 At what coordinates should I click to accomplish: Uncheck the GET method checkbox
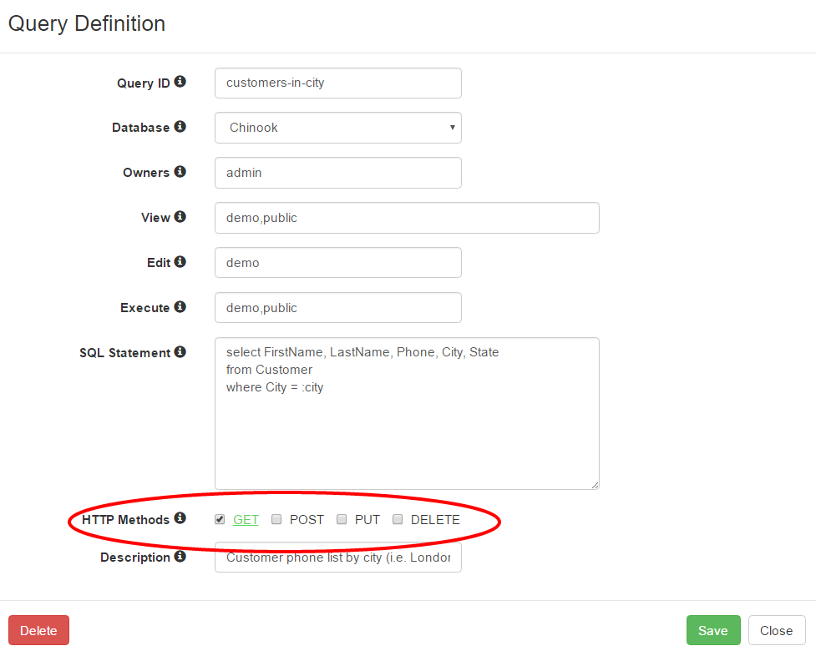click(220, 519)
